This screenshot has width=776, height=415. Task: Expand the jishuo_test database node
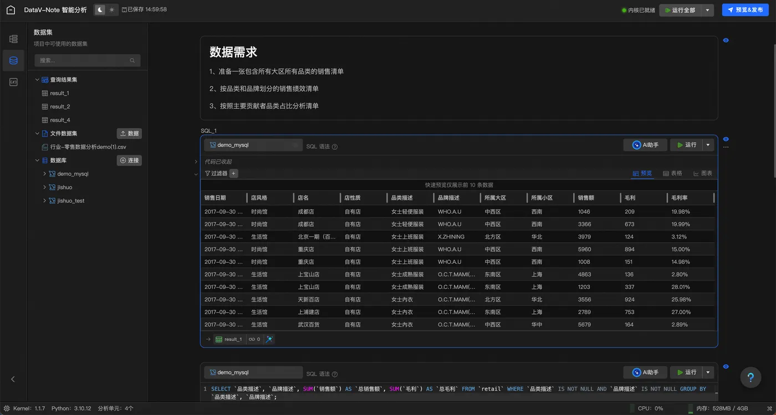point(44,200)
